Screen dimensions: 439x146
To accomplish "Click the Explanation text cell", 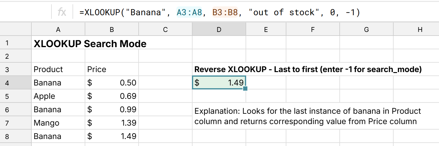I will (308, 116).
